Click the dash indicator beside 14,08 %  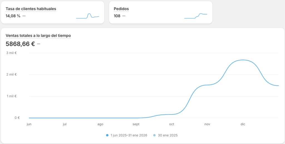coord(24,16)
